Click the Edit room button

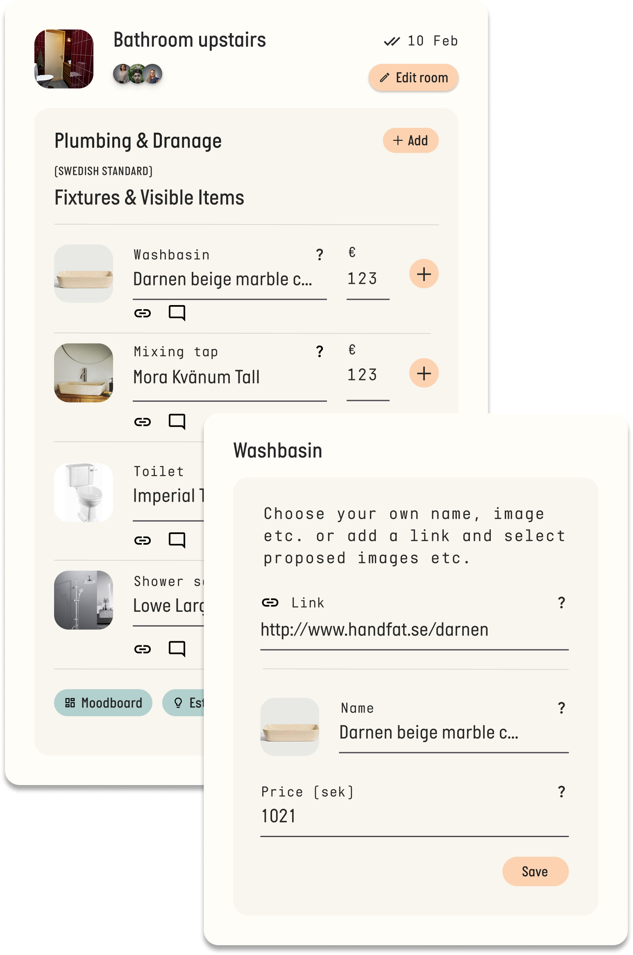click(413, 77)
